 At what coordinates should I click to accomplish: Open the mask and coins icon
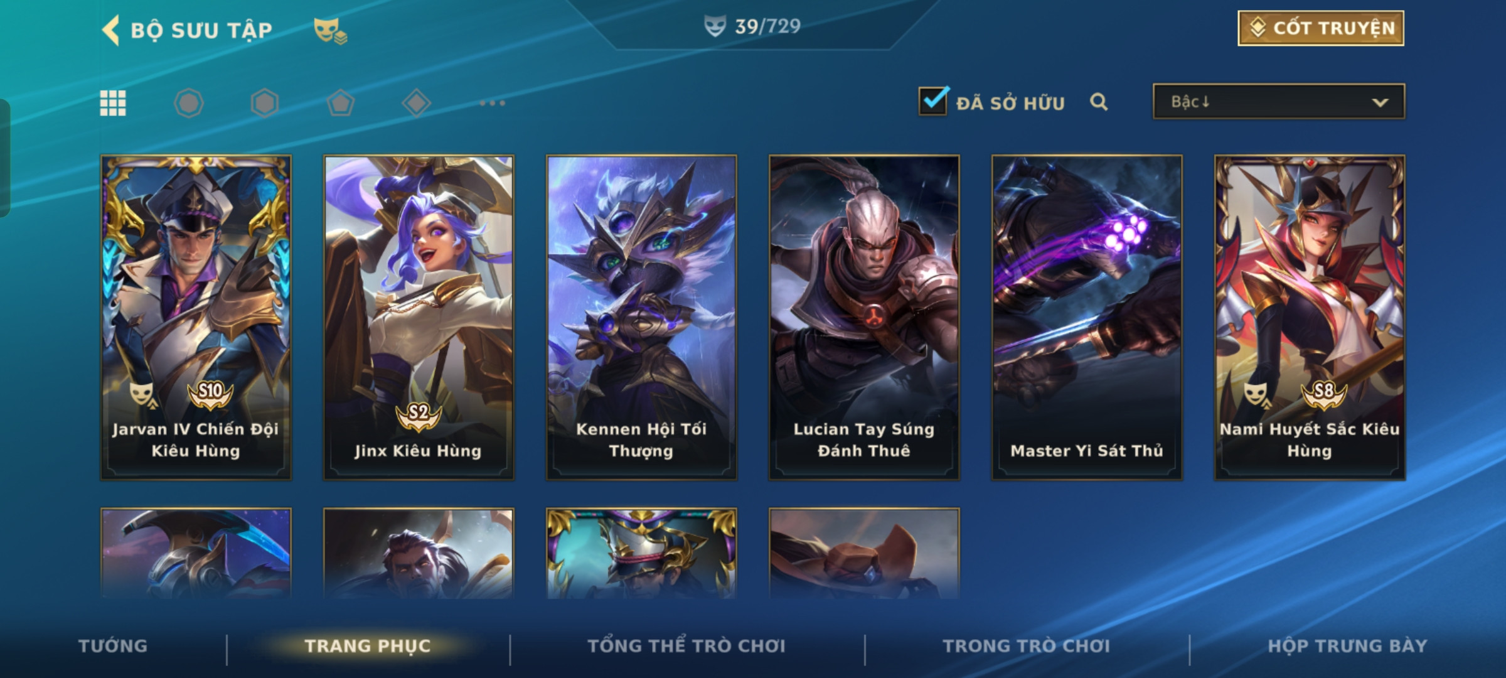pos(330,31)
